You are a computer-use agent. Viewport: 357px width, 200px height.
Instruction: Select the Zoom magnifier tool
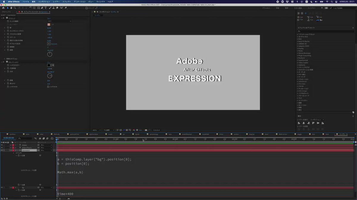(x=15, y=8)
